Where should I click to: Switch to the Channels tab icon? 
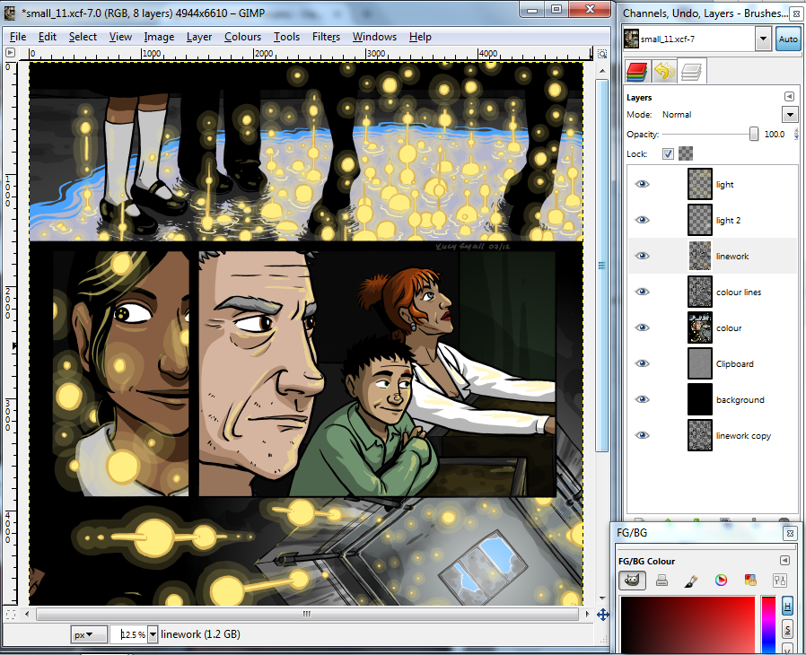click(x=636, y=72)
